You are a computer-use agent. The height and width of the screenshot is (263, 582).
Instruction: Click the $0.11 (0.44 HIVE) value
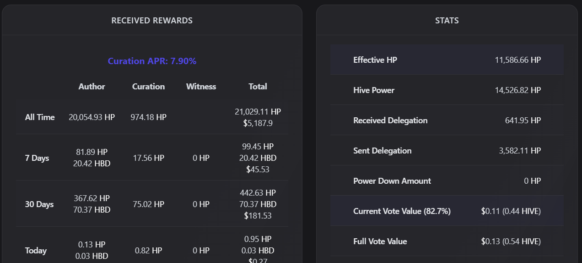(x=511, y=211)
